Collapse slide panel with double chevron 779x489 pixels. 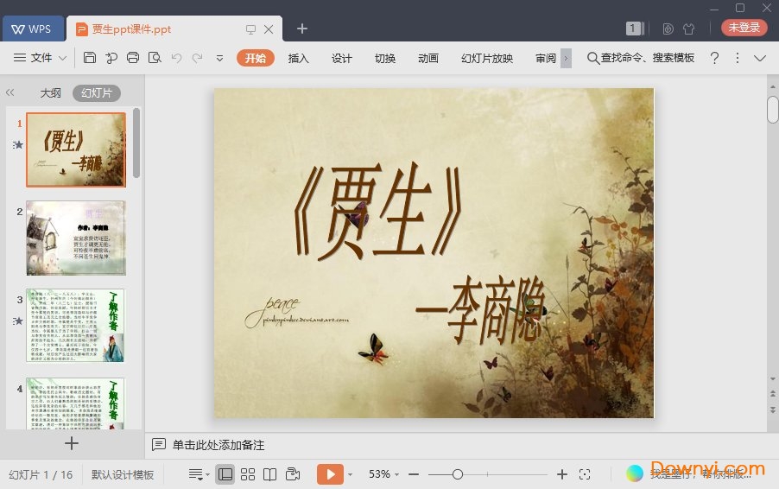[10, 92]
